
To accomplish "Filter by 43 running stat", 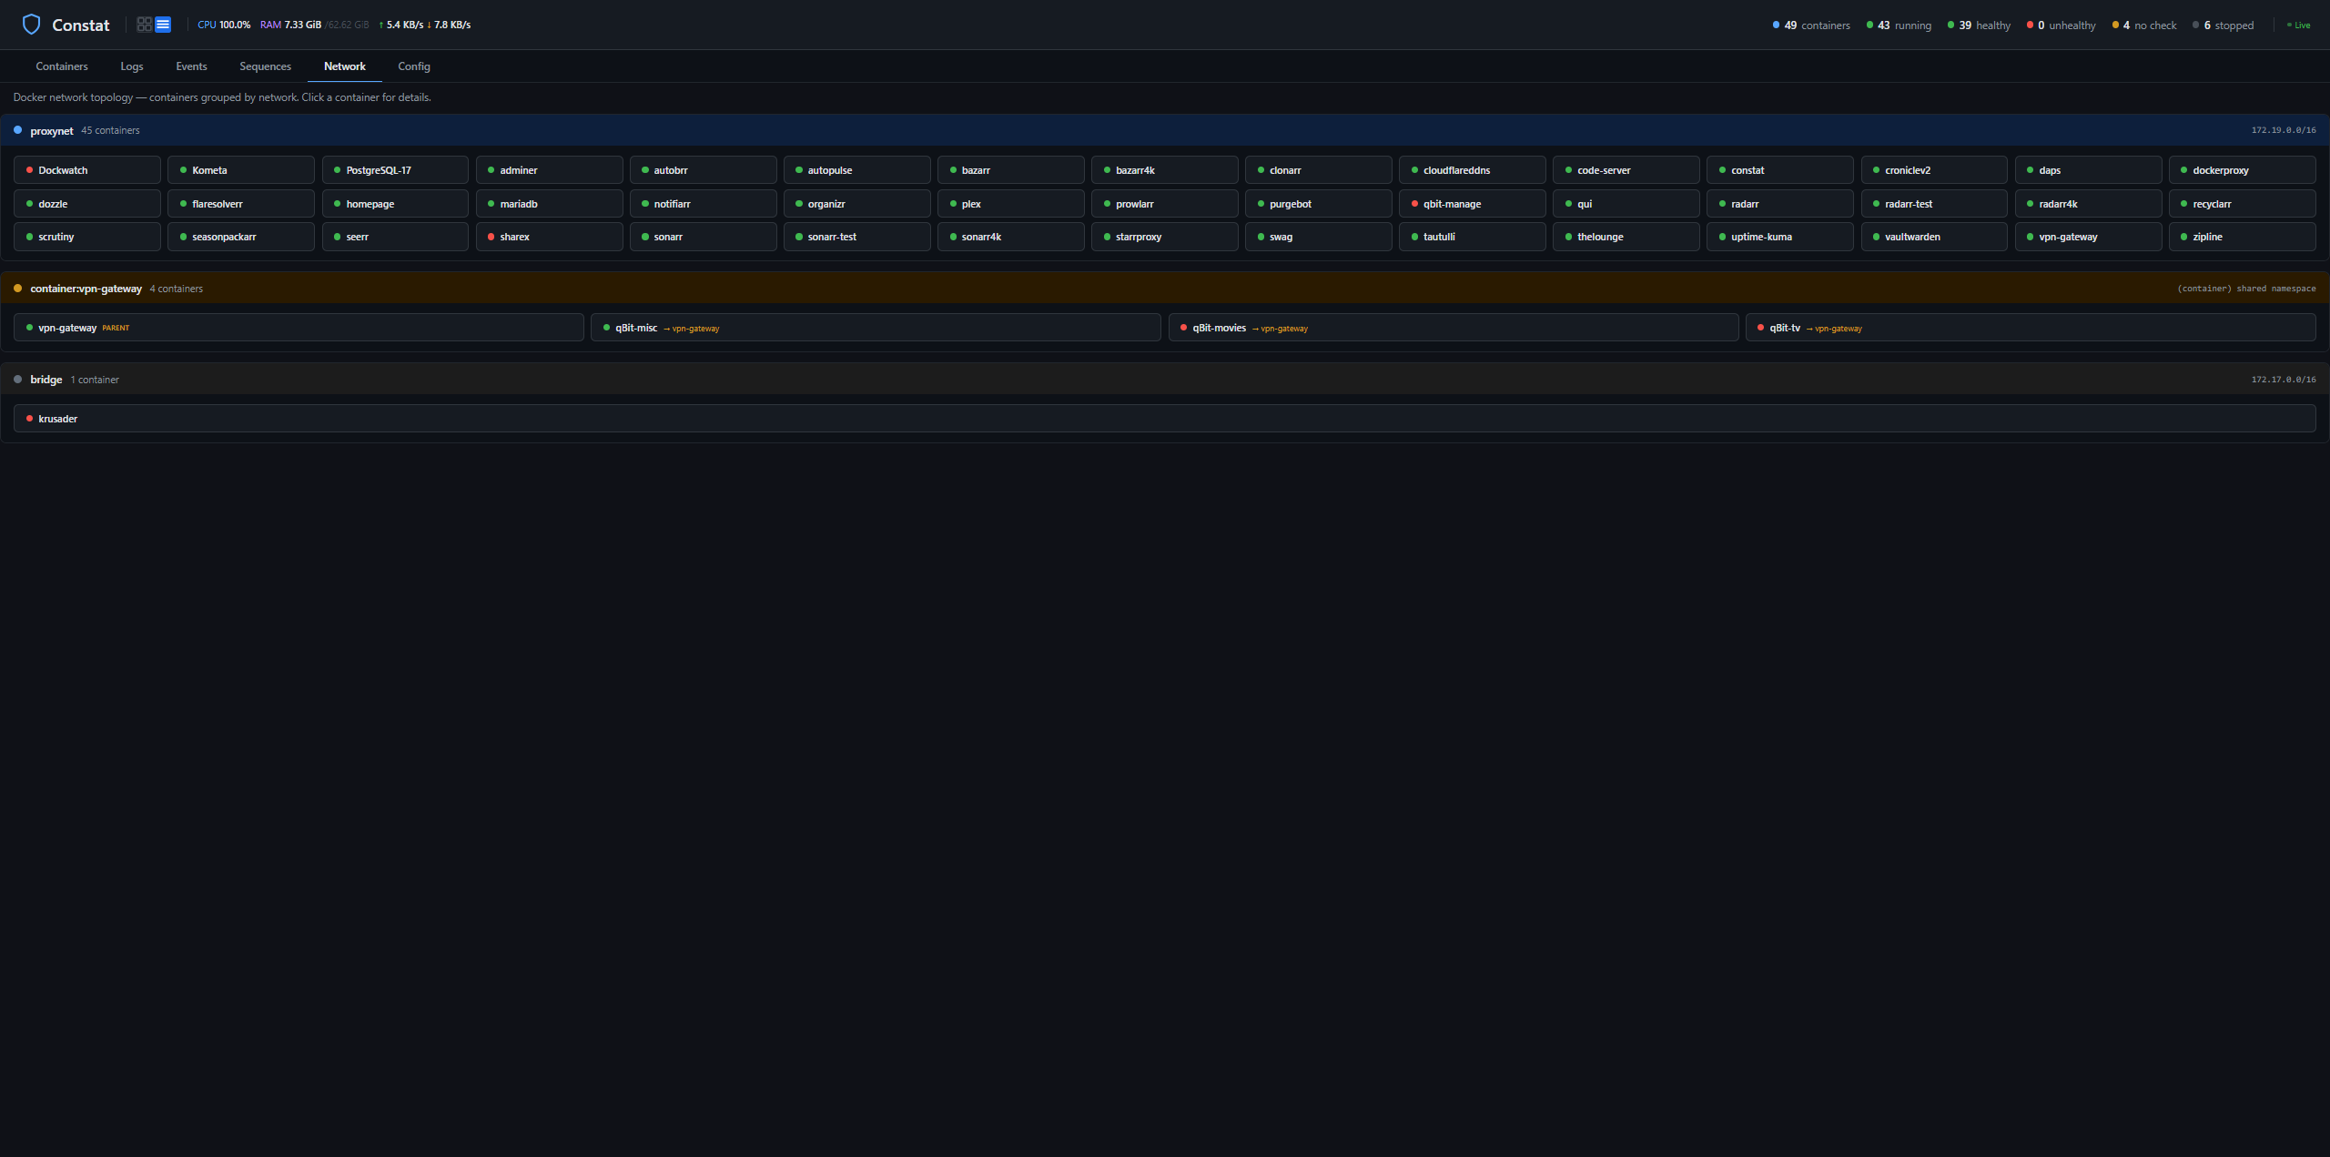I will pyautogui.click(x=1899, y=25).
